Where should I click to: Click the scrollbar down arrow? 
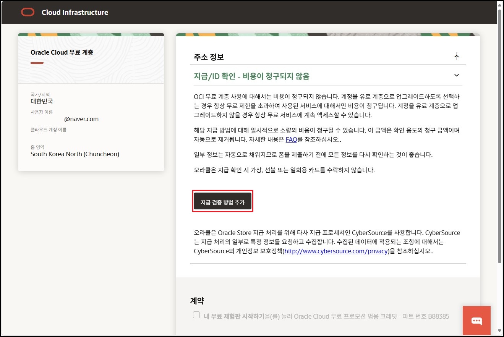(x=500, y=331)
